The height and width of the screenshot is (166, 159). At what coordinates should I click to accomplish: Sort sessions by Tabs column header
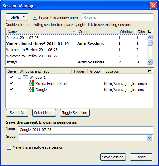pyautogui.click(x=141, y=32)
